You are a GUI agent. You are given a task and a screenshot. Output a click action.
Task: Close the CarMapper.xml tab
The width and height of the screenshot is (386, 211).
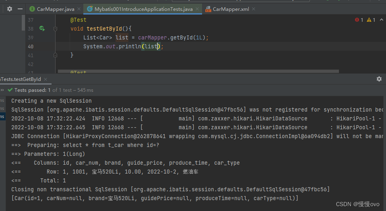click(254, 9)
